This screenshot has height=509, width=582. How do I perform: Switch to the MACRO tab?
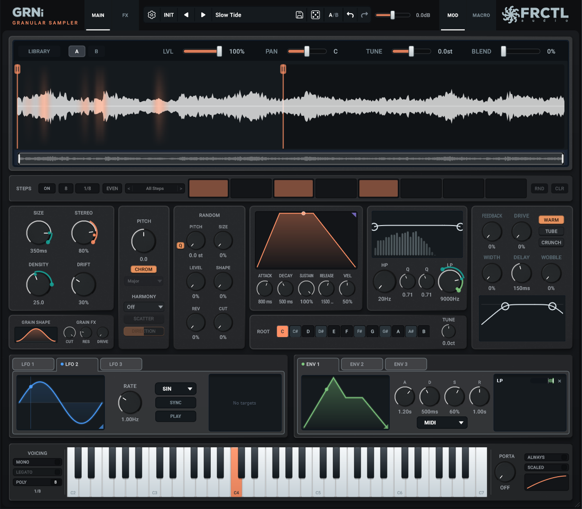[x=481, y=15]
